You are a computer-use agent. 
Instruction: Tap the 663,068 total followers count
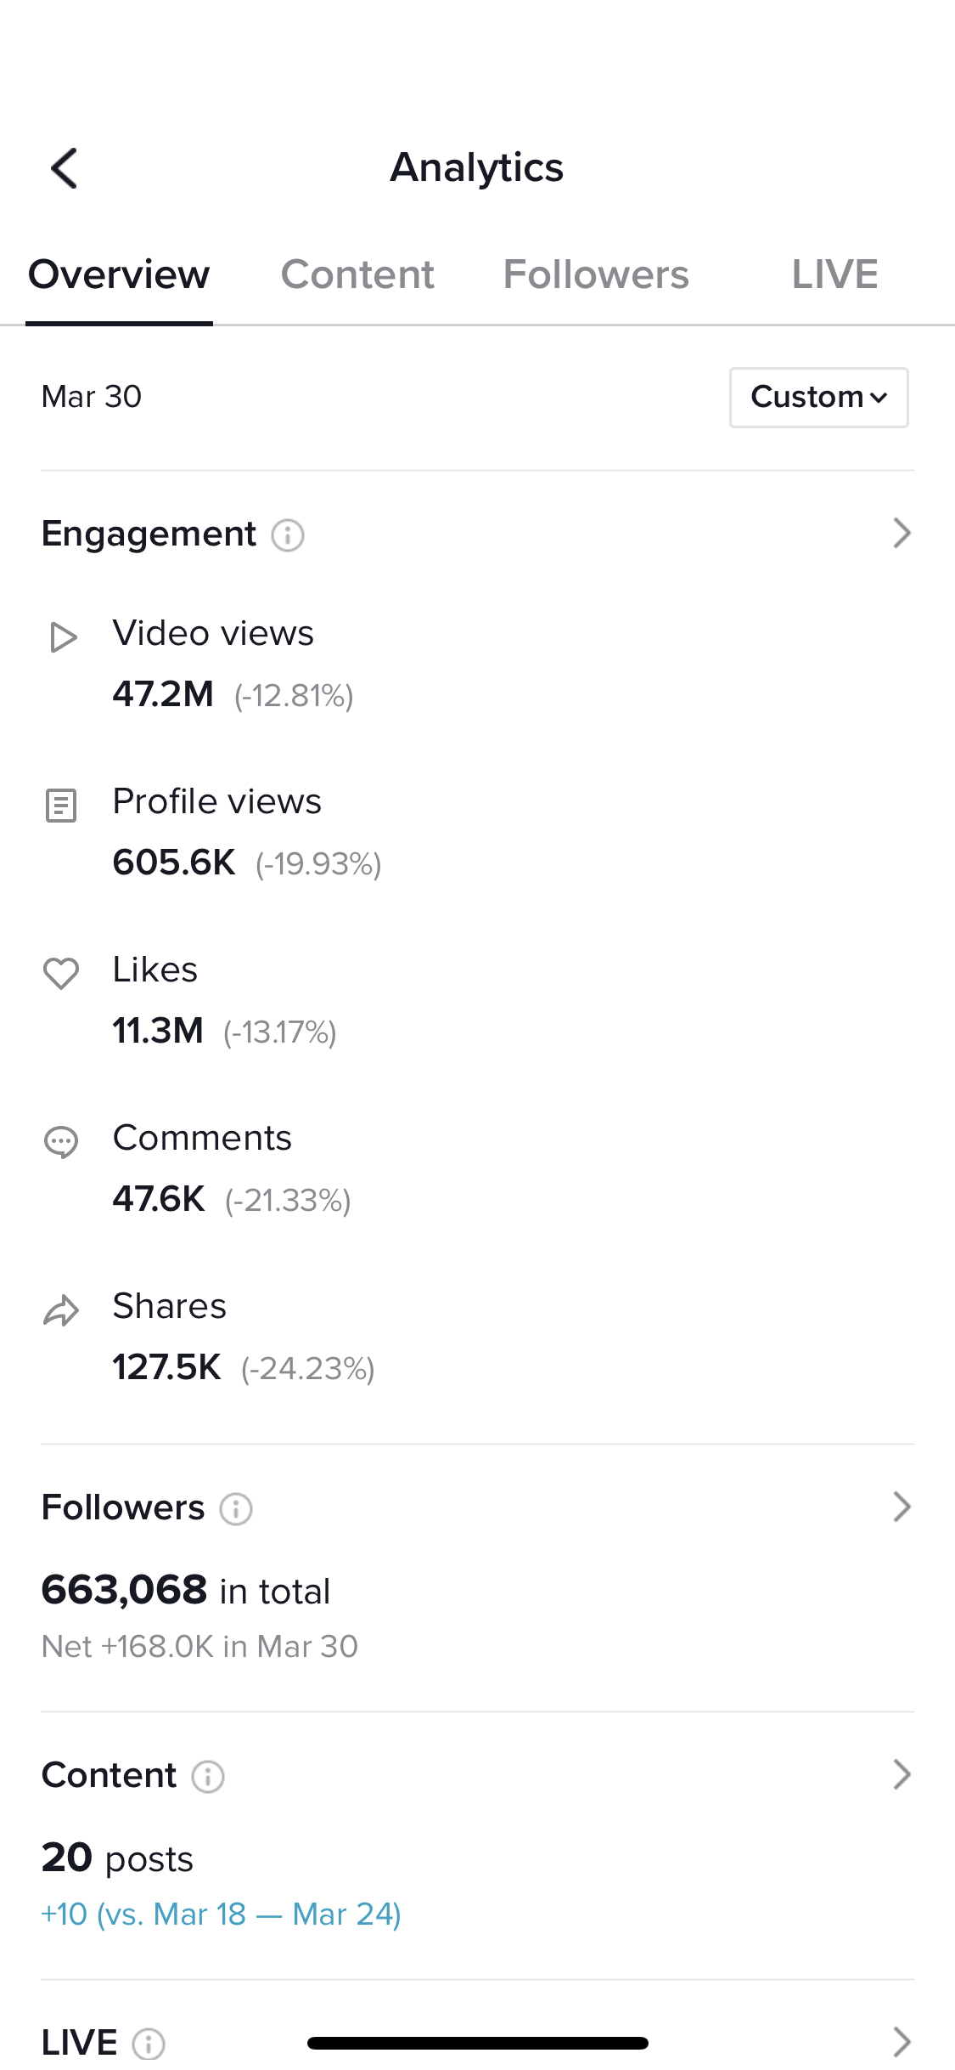(125, 1590)
